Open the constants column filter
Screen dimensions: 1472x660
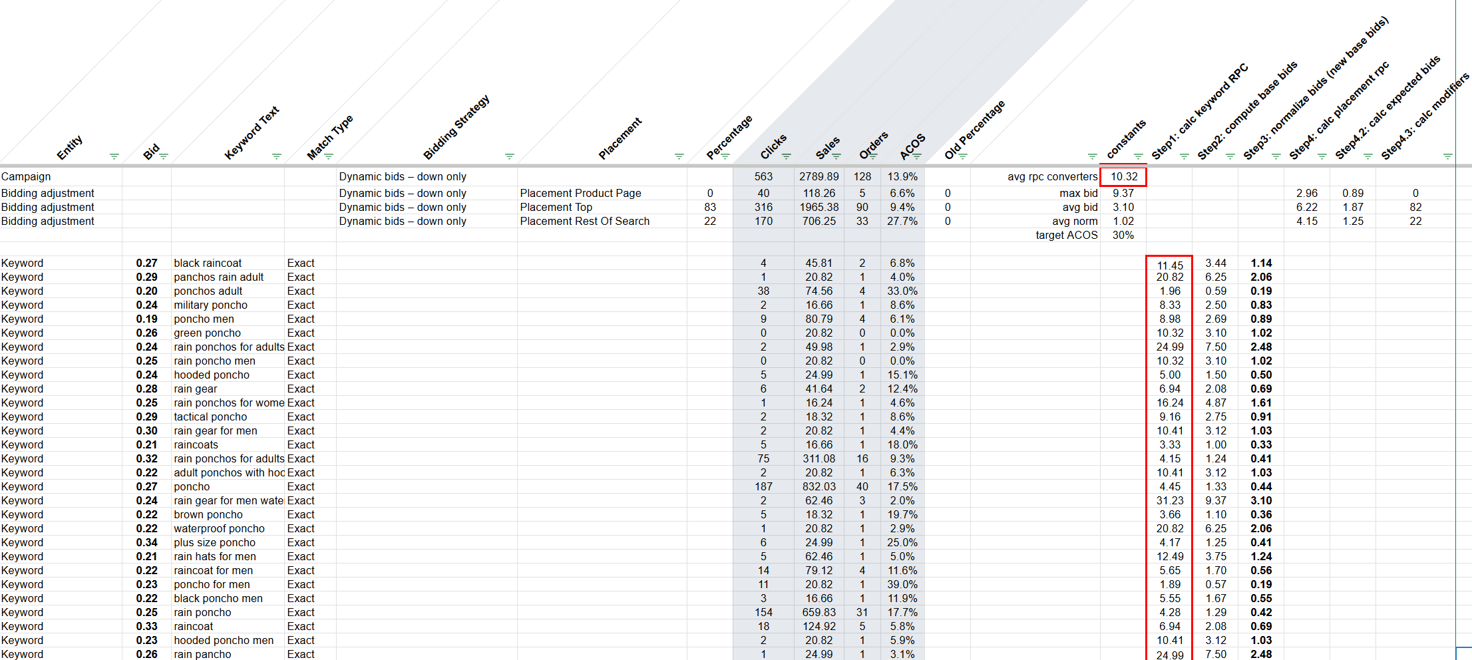(x=1139, y=156)
